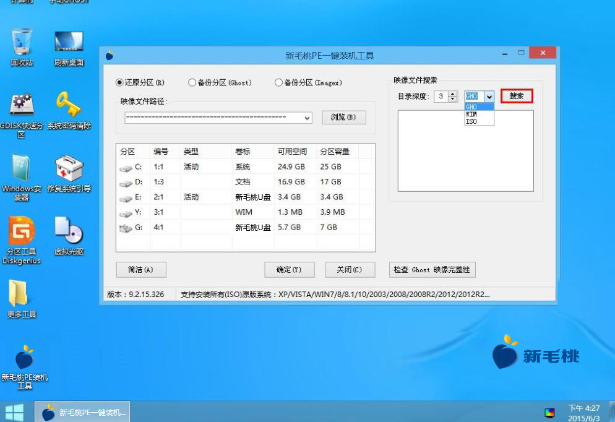The width and height of the screenshot is (615, 422).
Task: Click the WIM volume label cell
Action: tap(244, 212)
